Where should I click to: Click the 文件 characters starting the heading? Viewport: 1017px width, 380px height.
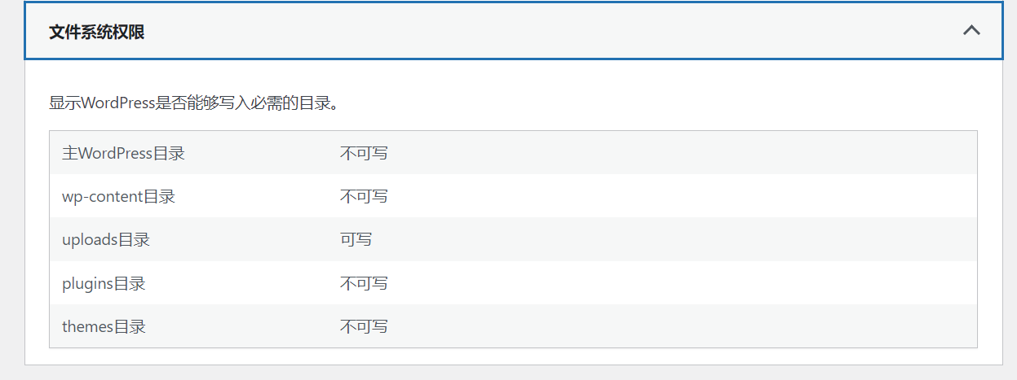point(65,33)
